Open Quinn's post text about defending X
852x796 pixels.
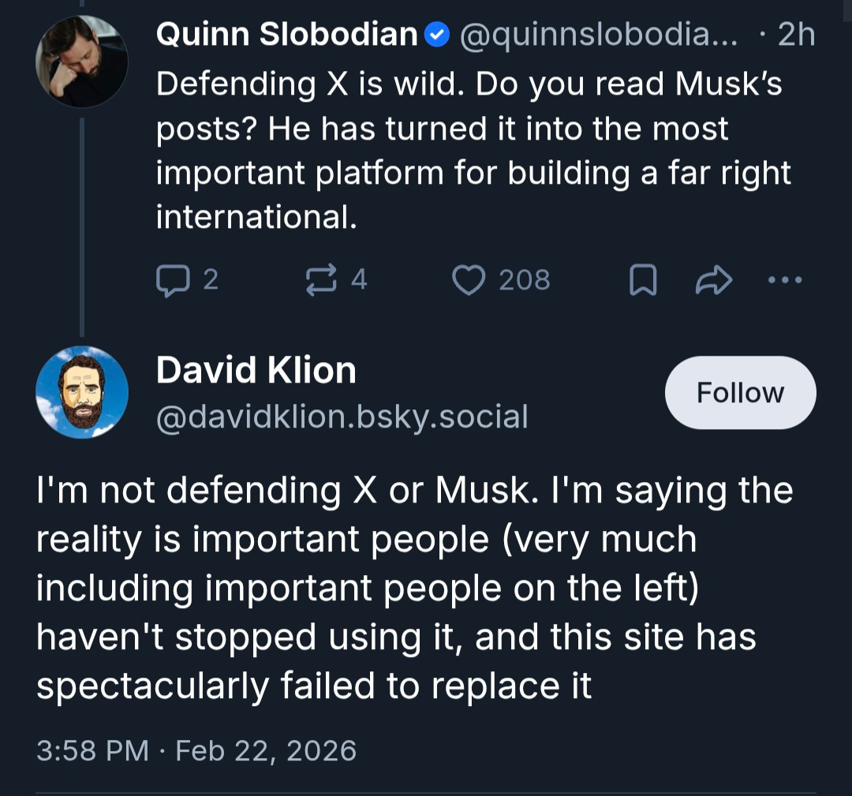tap(472, 150)
